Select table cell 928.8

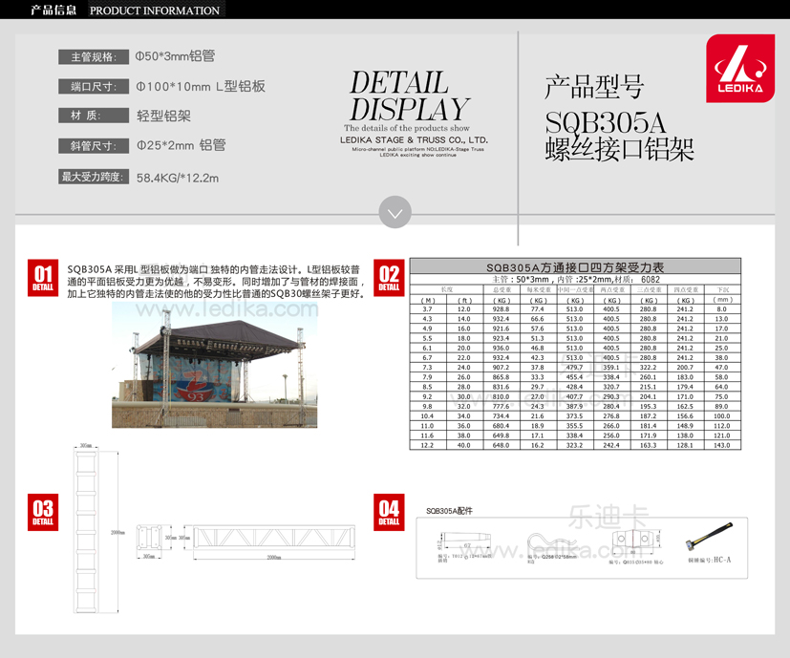pos(501,309)
